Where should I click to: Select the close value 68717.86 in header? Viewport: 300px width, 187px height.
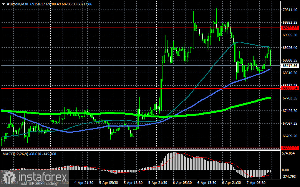85,4
